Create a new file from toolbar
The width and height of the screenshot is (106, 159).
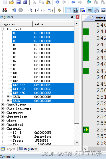point(5,2)
